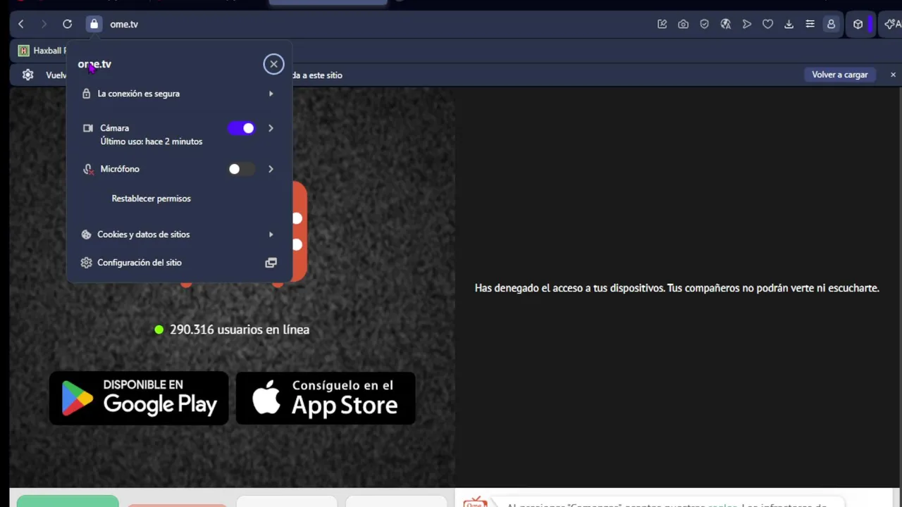
Task: Click the muted microphone icon
Action: pos(87,169)
